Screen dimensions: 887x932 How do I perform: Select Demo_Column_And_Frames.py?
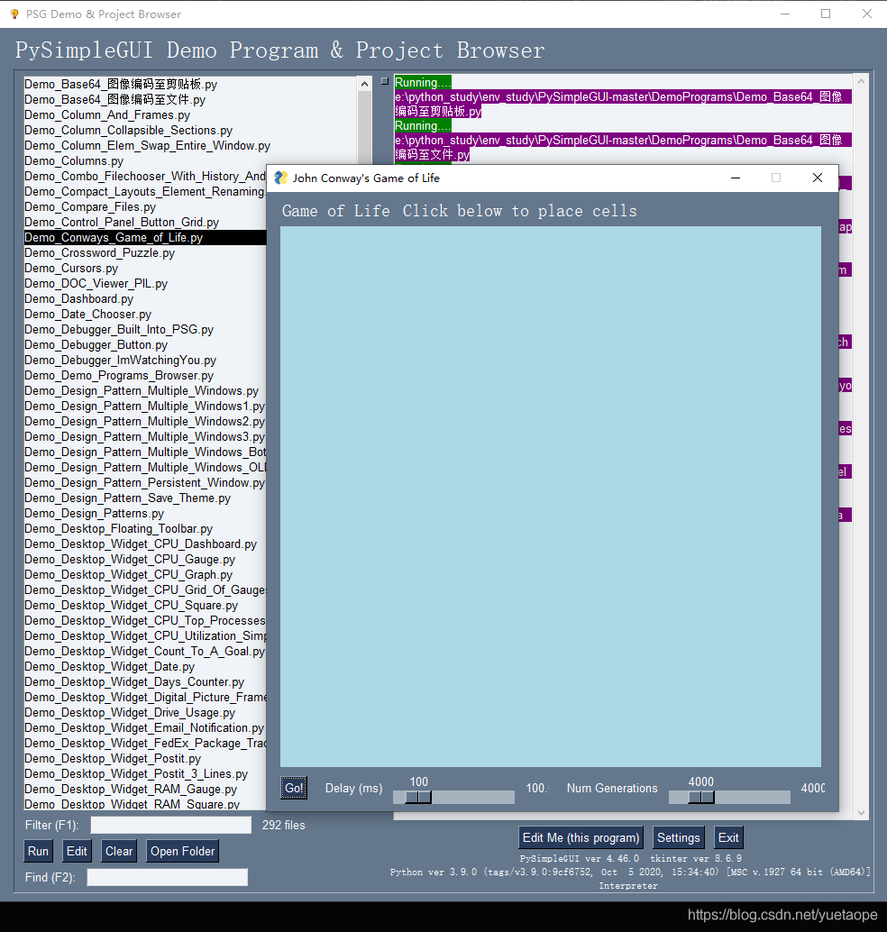107,115
